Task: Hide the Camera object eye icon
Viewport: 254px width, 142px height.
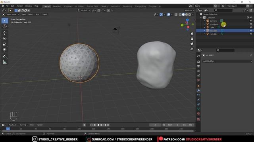Action: [251, 21]
